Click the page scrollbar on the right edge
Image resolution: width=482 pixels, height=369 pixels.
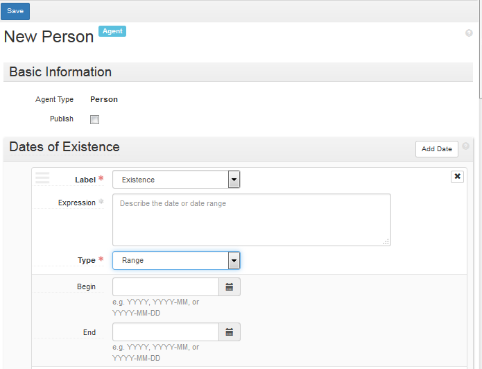click(481, 49)
